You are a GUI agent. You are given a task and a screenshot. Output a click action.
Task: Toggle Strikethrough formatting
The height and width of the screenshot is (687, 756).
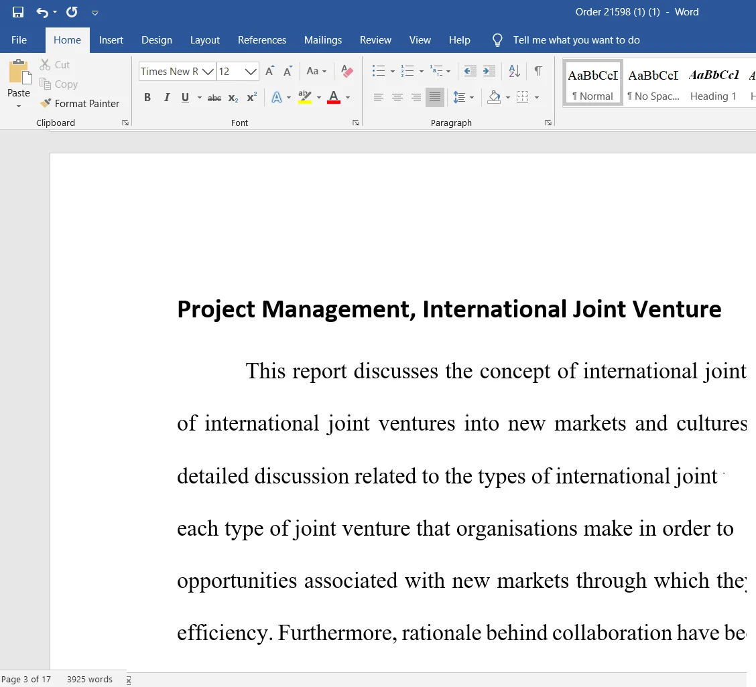(214, 98)
